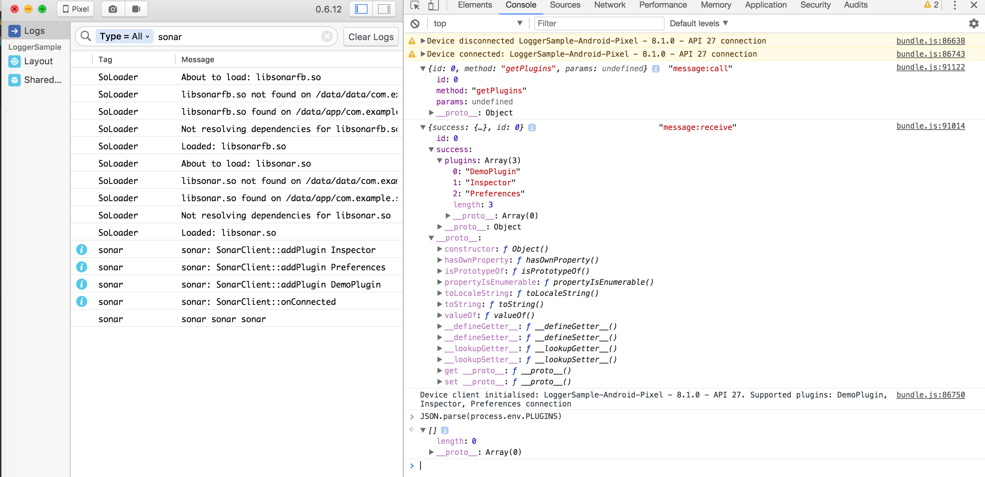Open the DevTools settings gear
The image size is (985, 477).
(x=973, y=23)
